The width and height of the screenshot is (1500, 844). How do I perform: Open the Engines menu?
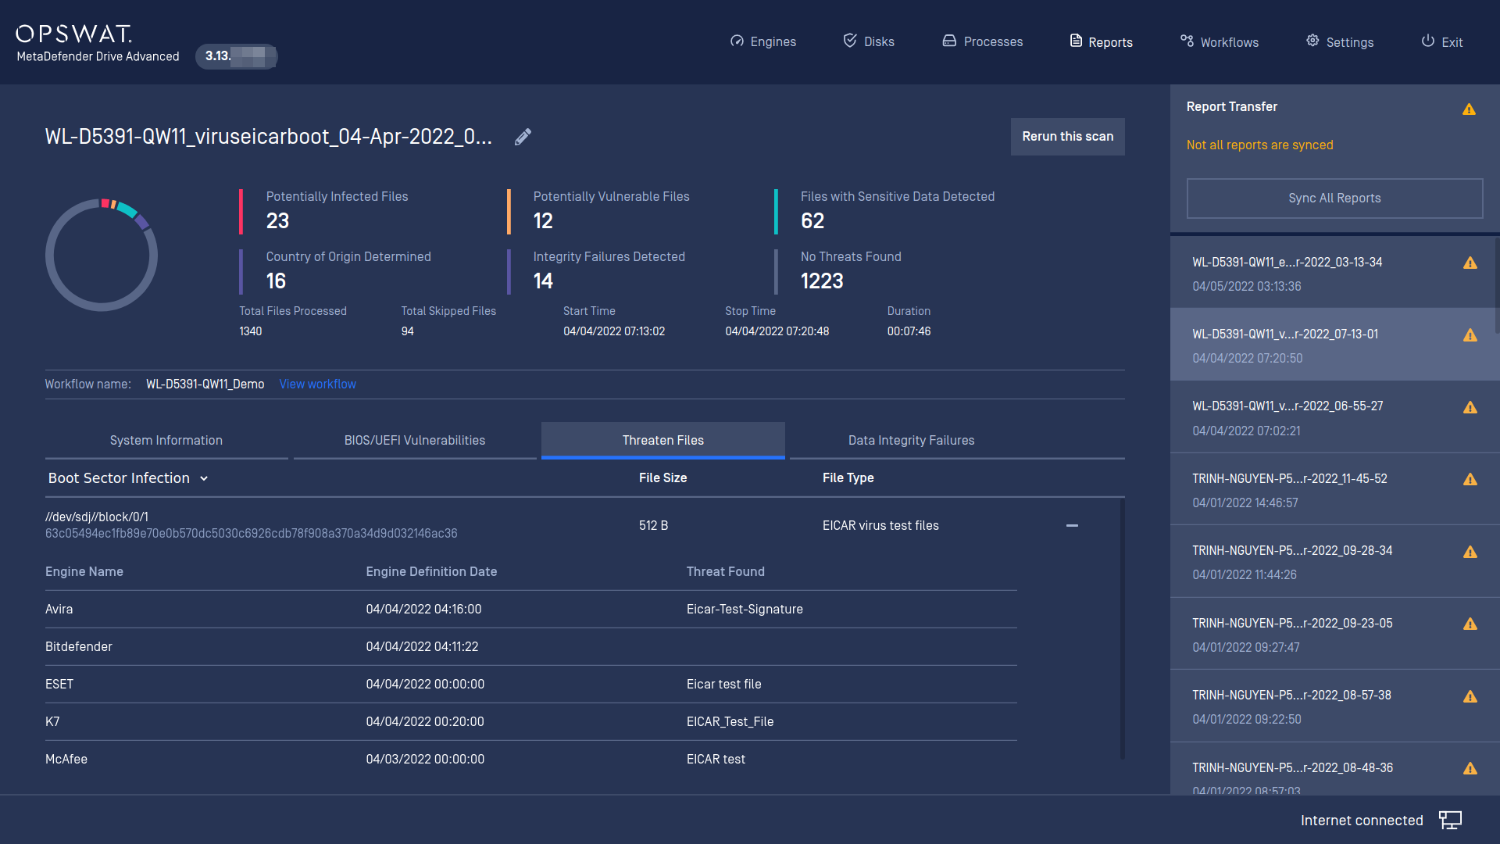point(763,41)
